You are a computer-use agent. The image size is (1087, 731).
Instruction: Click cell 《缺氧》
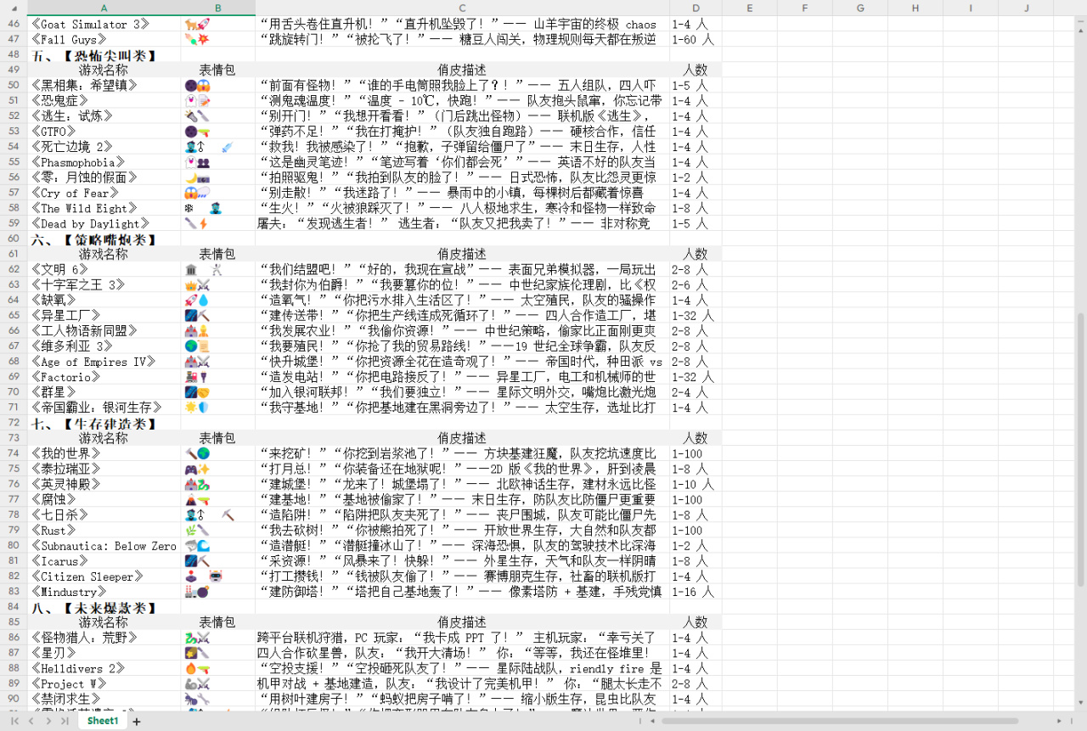104,300
